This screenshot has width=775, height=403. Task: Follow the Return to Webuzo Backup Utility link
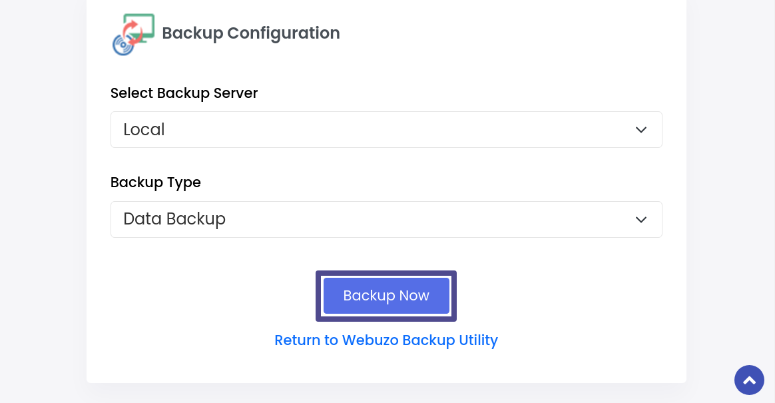[386, 340]
